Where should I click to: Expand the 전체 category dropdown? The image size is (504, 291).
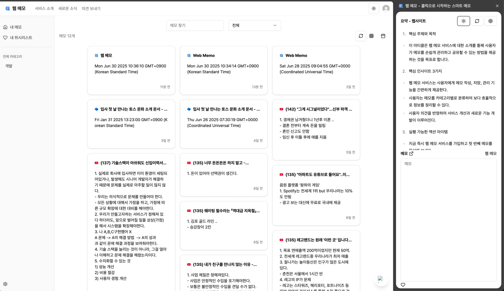click(255, 25)
